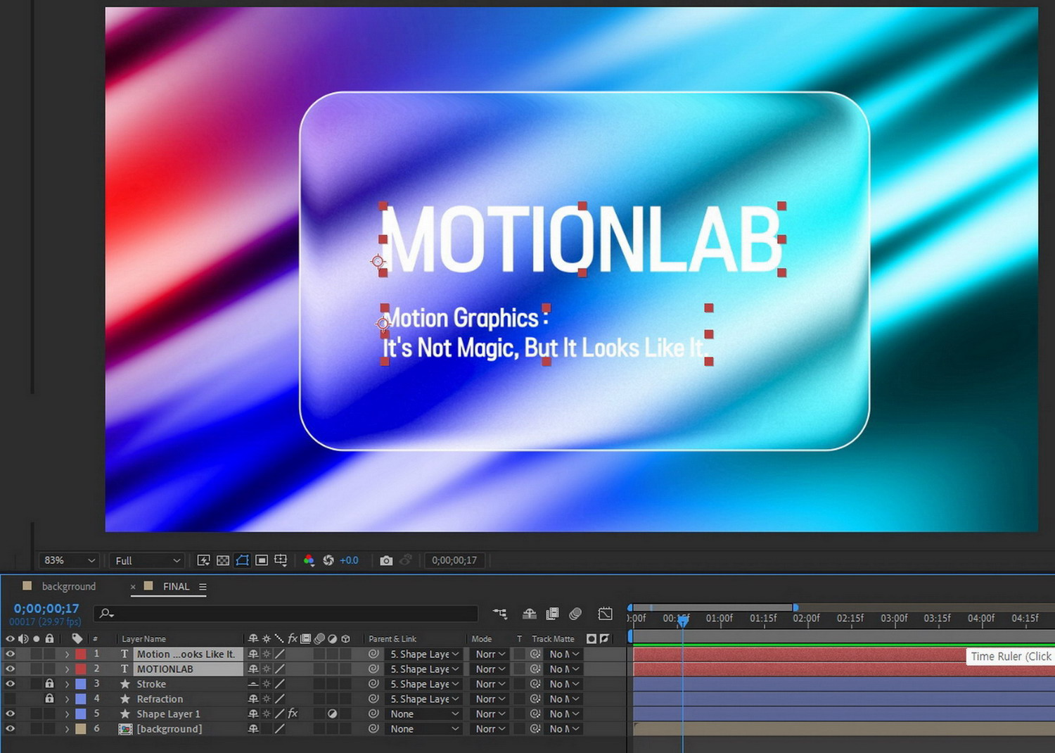Close the FINAL timeline tab
Viewport: 1055px width, 753px height.
coord(132,587)
